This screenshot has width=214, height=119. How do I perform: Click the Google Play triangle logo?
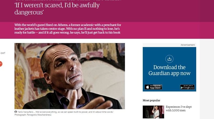182,88
